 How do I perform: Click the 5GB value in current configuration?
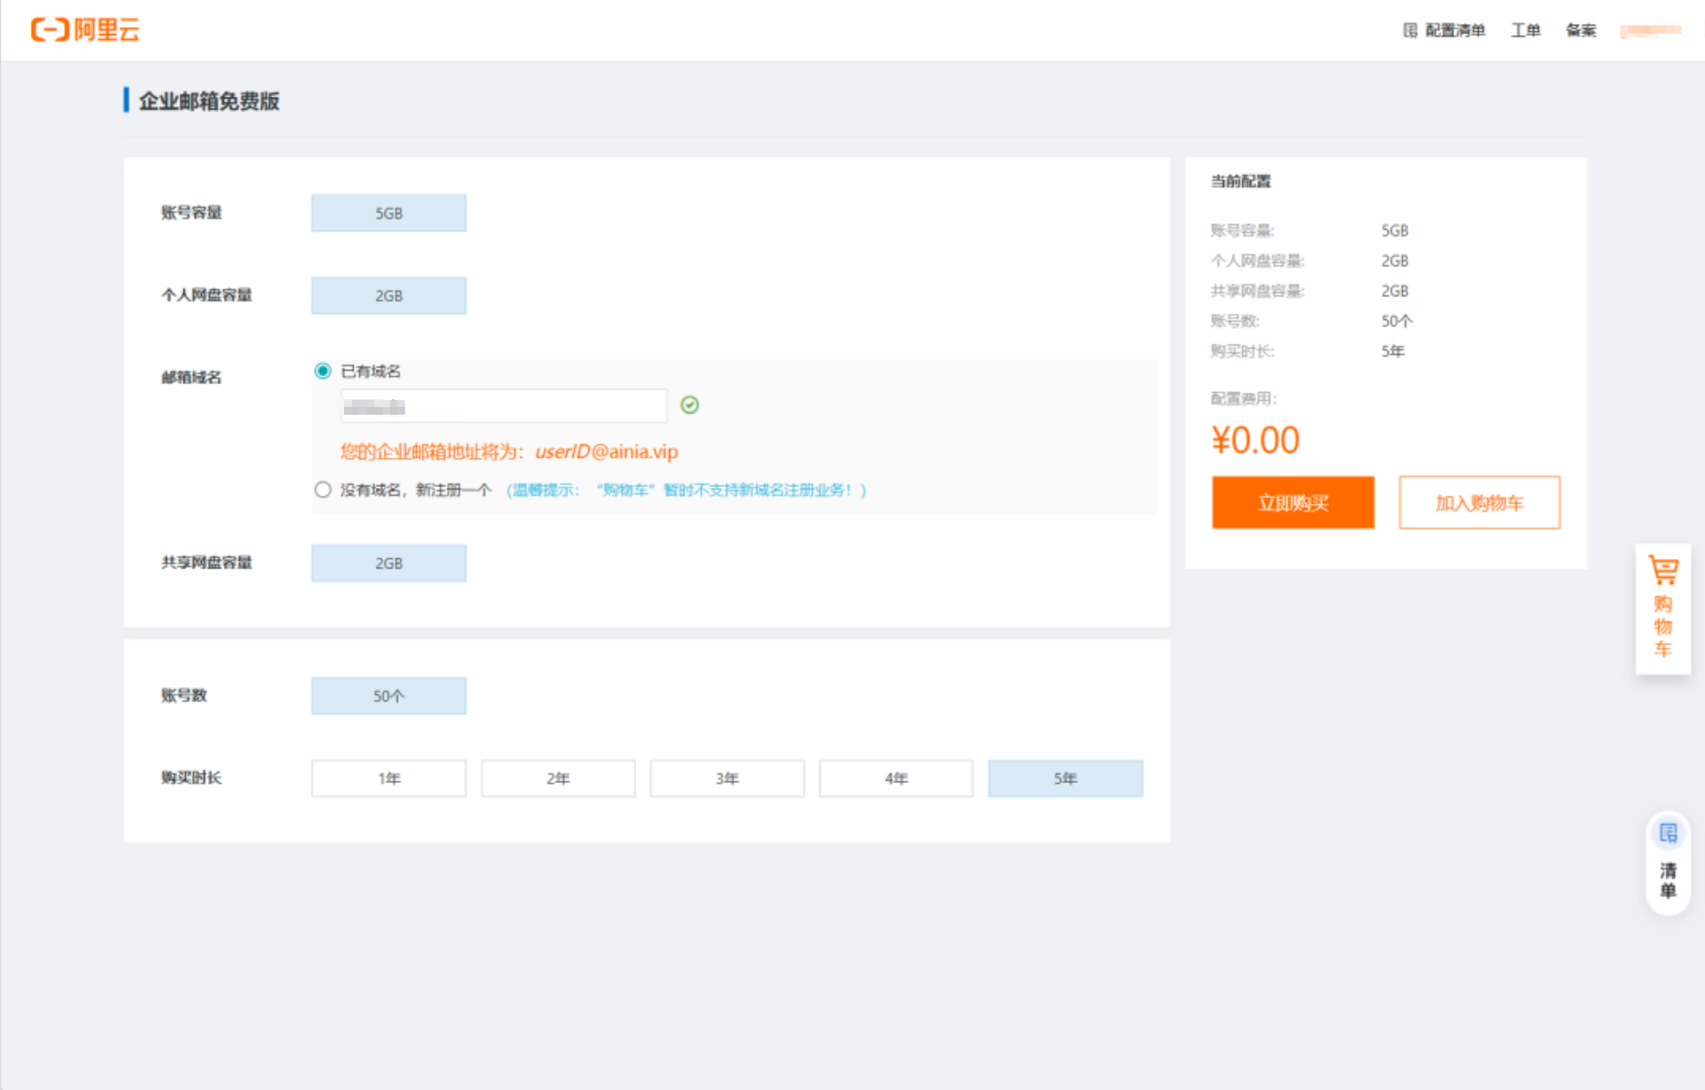1395,231
